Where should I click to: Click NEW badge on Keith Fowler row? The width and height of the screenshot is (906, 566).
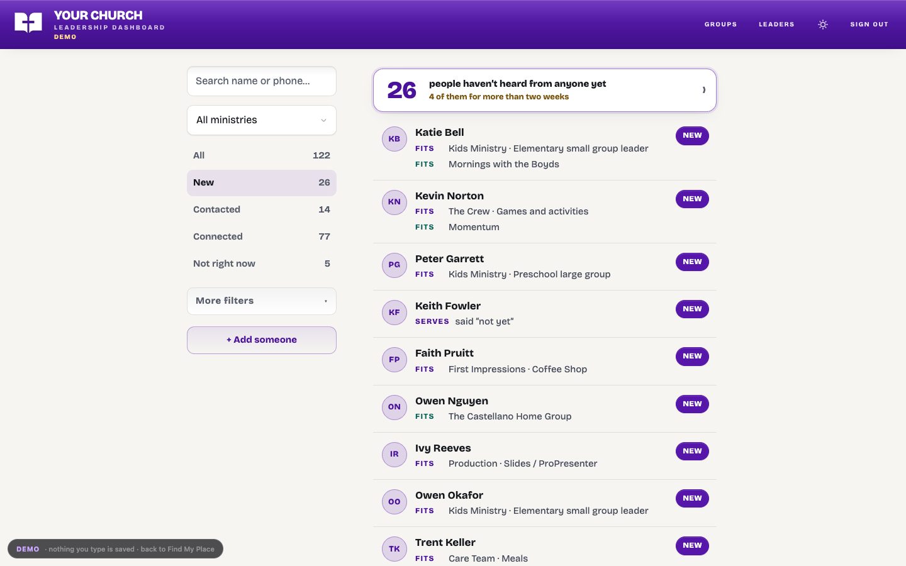tap(692, 309)
